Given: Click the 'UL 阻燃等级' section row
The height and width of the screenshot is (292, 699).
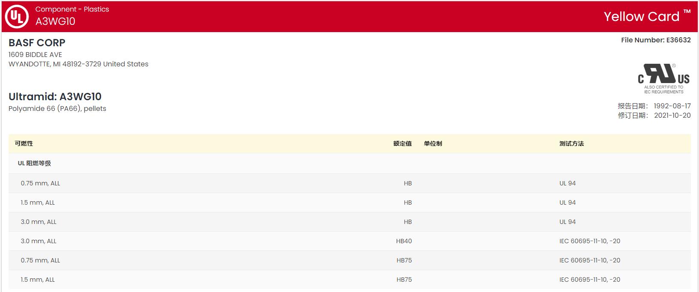Looking at the screenshot, I should coord(349,163).
